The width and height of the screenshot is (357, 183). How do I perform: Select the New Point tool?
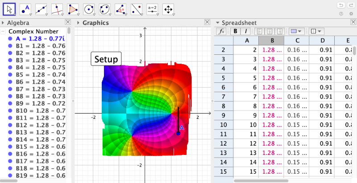[25, 9]
